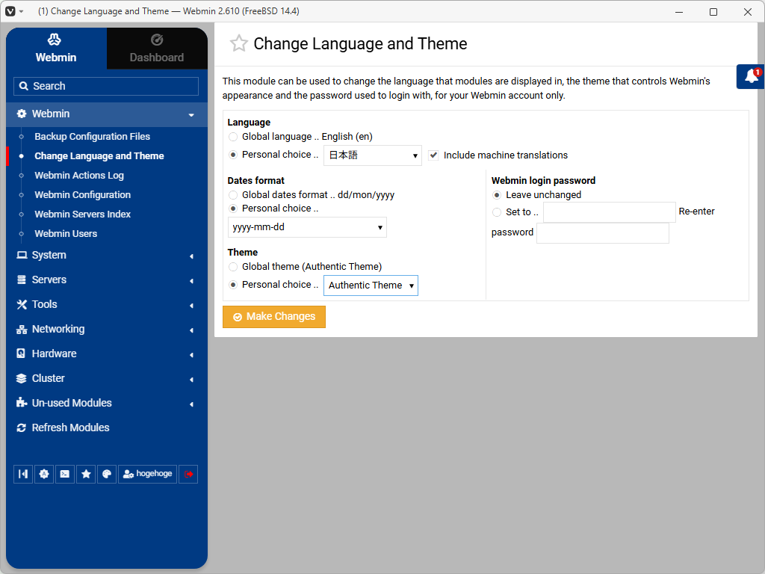
Task: Open the language dropdown showing 日本語
Action: coord(373,155)
